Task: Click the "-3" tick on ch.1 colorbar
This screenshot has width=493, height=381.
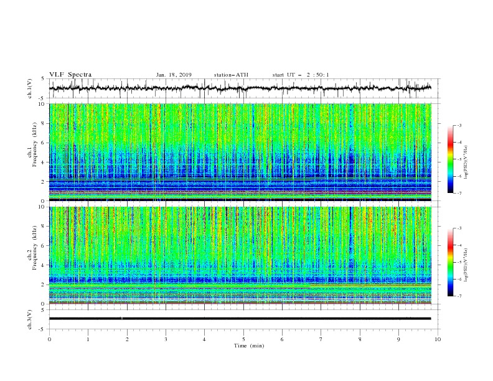Action: [459, 125]
